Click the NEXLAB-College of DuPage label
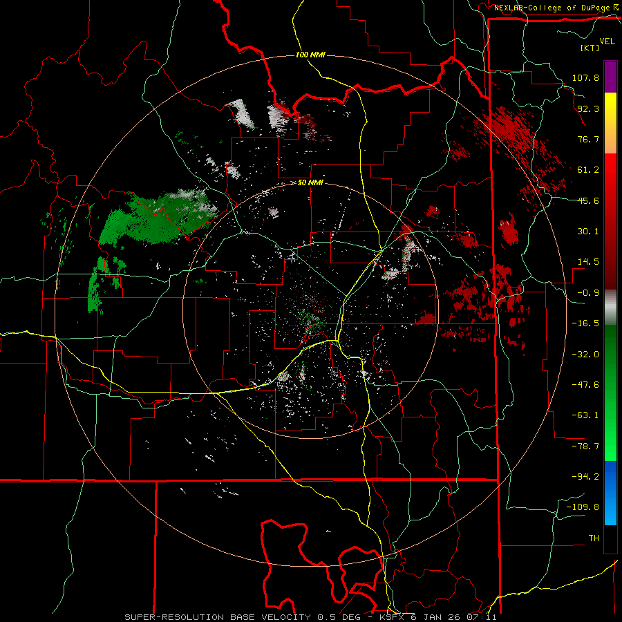 tap(552, 8)
